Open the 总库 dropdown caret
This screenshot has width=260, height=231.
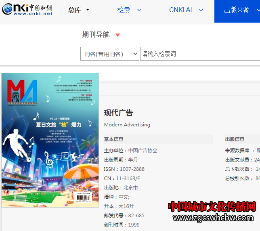point(88,10)
